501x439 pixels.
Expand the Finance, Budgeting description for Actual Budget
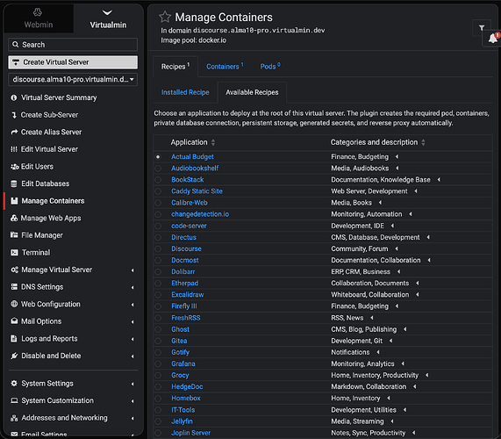[397, 156]
